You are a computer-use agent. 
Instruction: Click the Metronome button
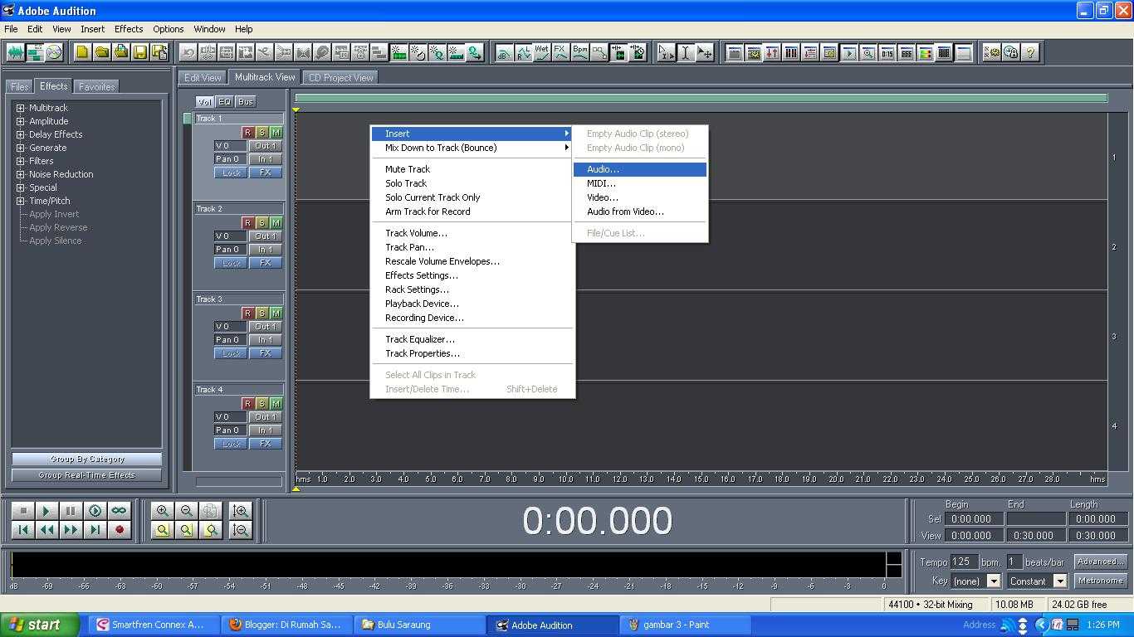point(1101,581)
